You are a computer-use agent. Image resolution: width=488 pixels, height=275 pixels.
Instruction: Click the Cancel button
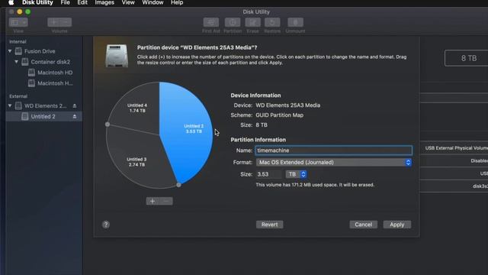coord(363,225)
